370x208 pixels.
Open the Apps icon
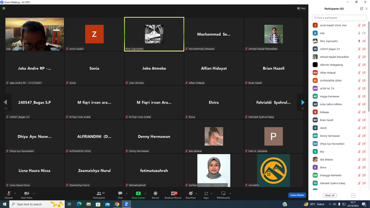(x=206, y=194)
